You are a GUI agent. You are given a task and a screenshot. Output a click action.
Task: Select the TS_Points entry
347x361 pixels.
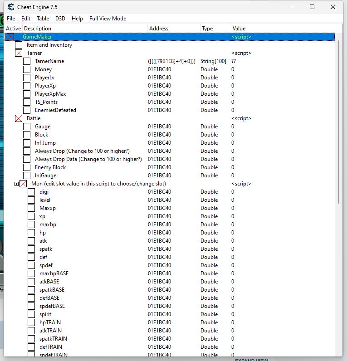click(46, 102)
